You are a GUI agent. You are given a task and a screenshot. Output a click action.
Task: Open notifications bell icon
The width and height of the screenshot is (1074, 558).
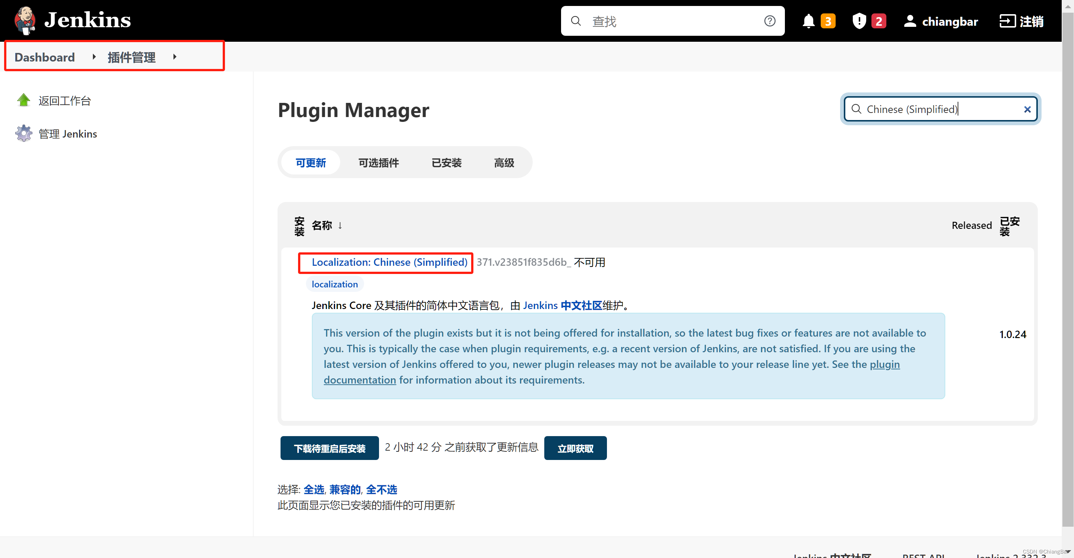[x=808, y=21]
